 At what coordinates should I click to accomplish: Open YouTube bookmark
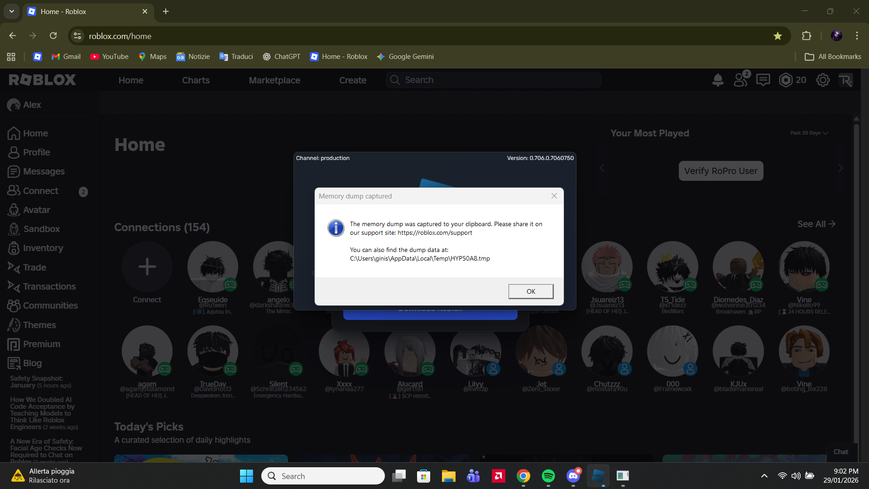tap(109, 57)
